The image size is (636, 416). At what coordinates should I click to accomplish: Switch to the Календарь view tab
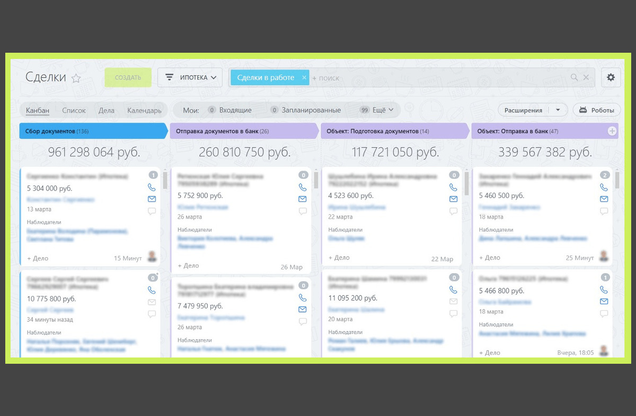[x=144, y=110]
